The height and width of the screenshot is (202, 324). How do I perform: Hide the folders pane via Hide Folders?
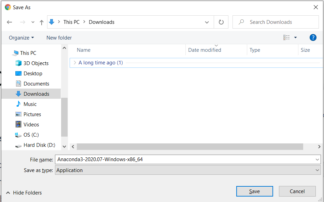point(24,192)
